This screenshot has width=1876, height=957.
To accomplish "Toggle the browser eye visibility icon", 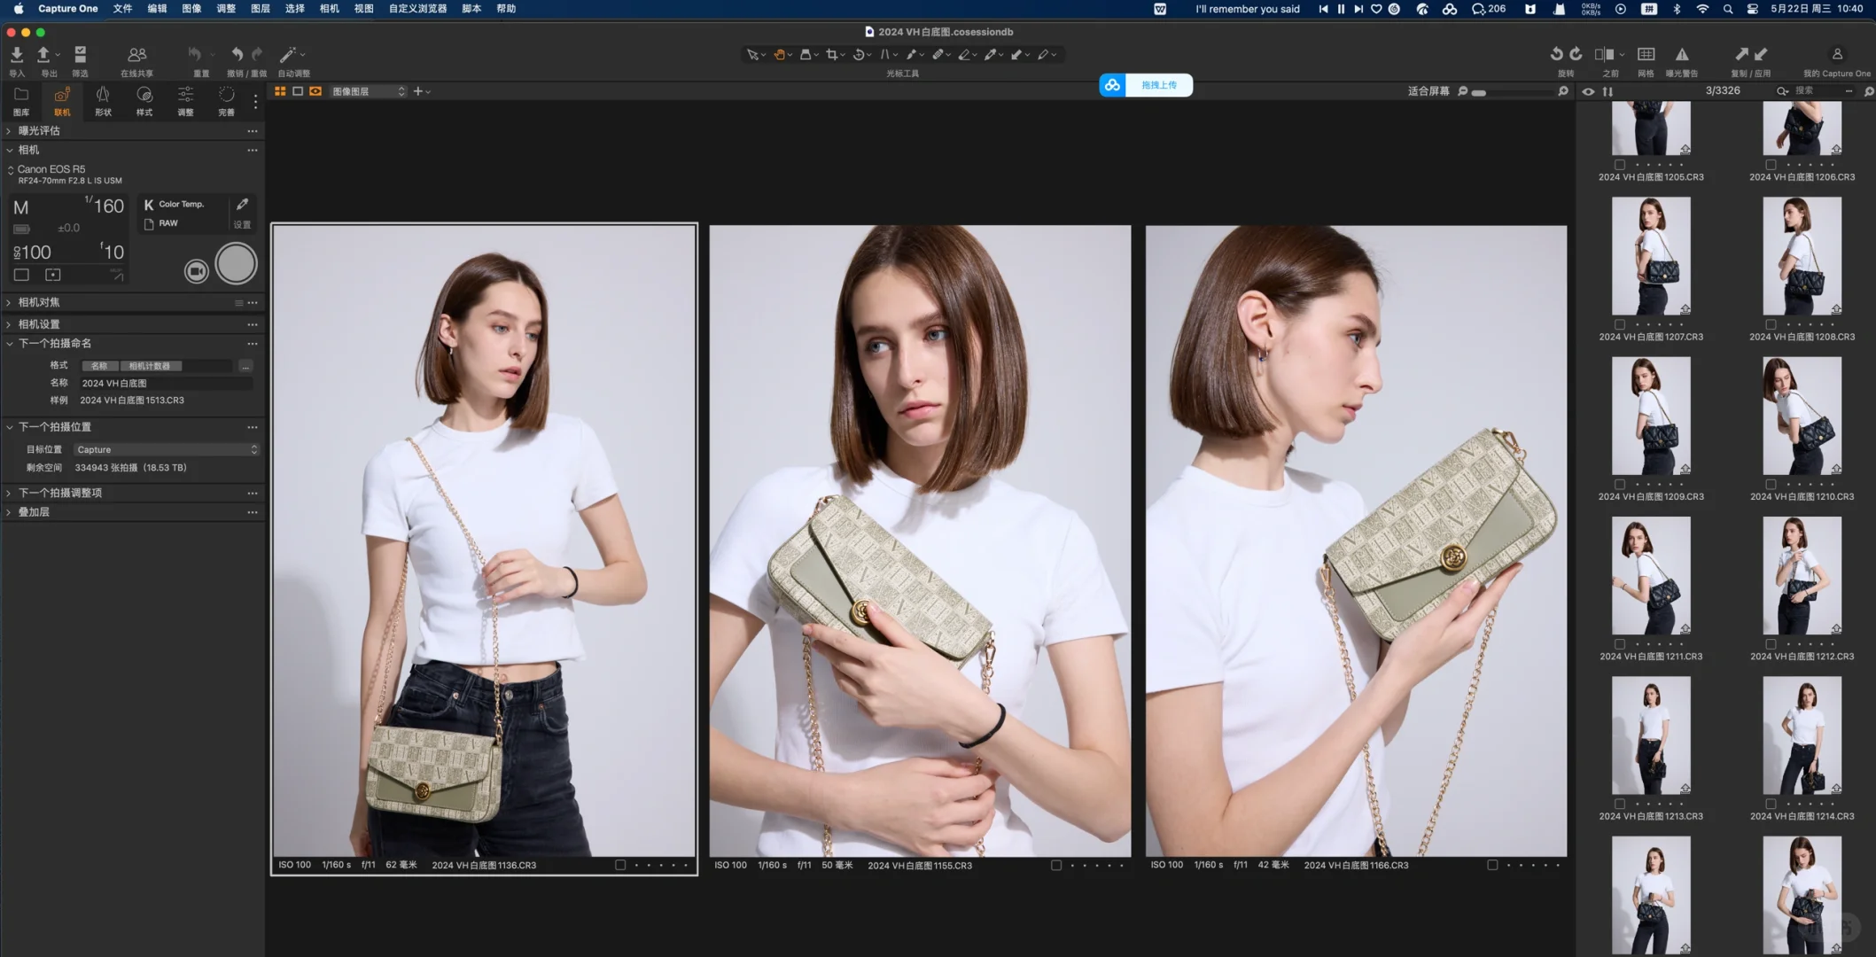I will (1588, 91).
